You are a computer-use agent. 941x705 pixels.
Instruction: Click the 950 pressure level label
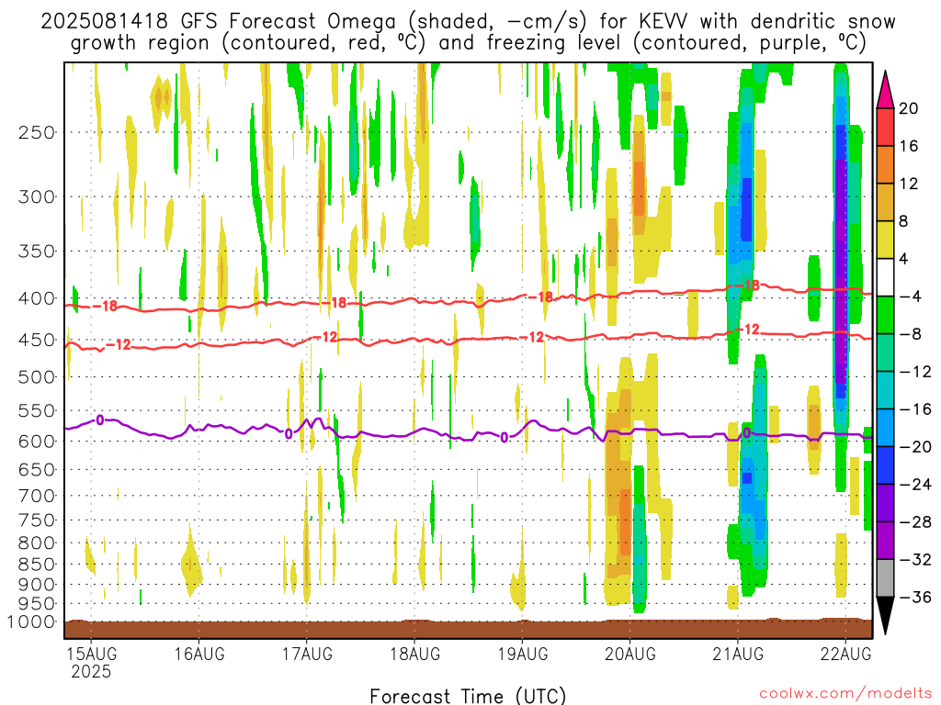click(37, 604)
